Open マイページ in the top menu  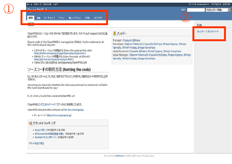click(x=37, y=4)
